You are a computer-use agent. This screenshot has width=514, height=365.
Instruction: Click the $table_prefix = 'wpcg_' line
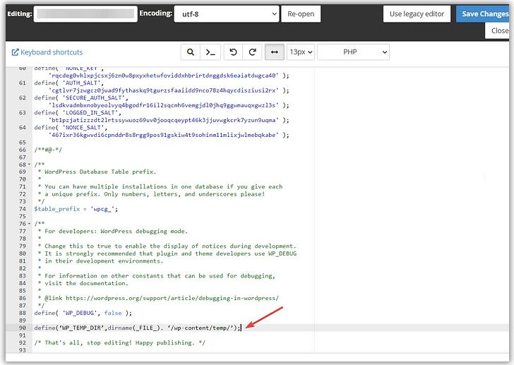tap(76, 209)
